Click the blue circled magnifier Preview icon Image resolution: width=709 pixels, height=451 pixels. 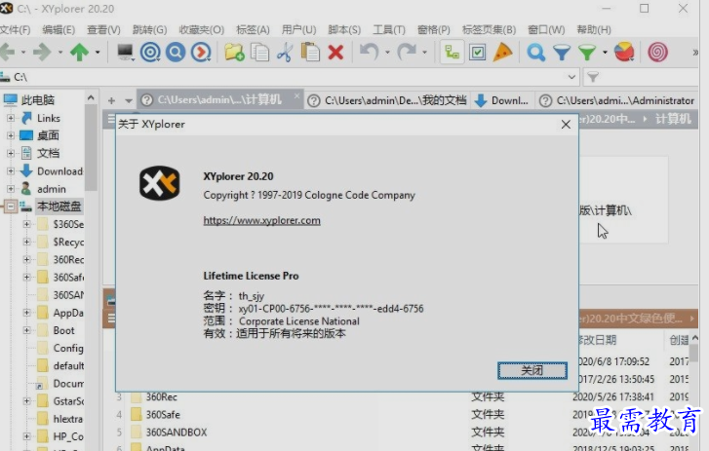[176, 53]
